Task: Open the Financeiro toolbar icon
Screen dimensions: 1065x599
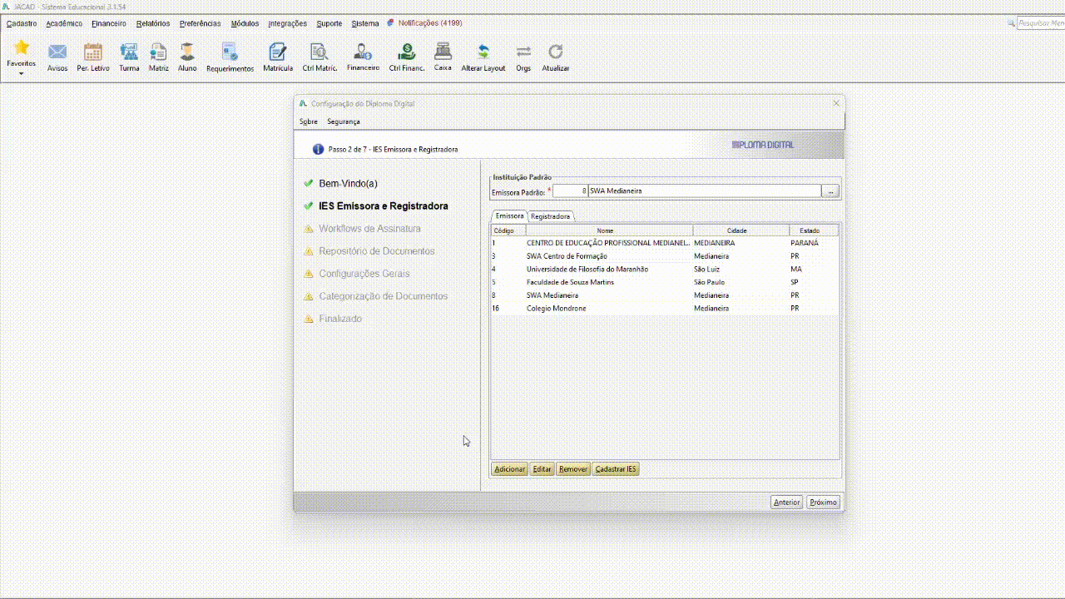Action: (363, 52)
